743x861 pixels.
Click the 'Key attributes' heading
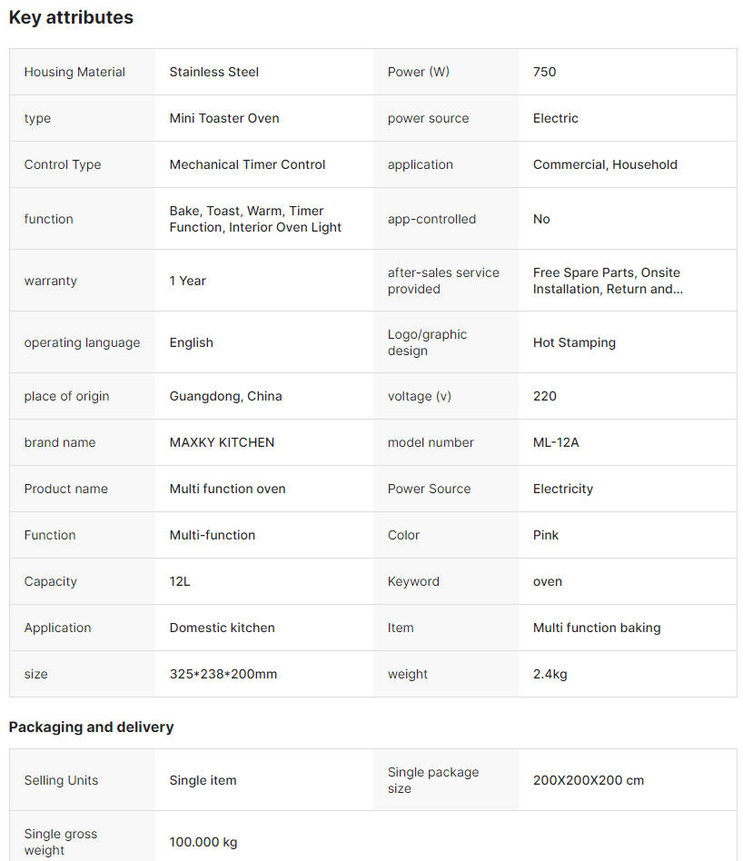[x=71, y=17]
